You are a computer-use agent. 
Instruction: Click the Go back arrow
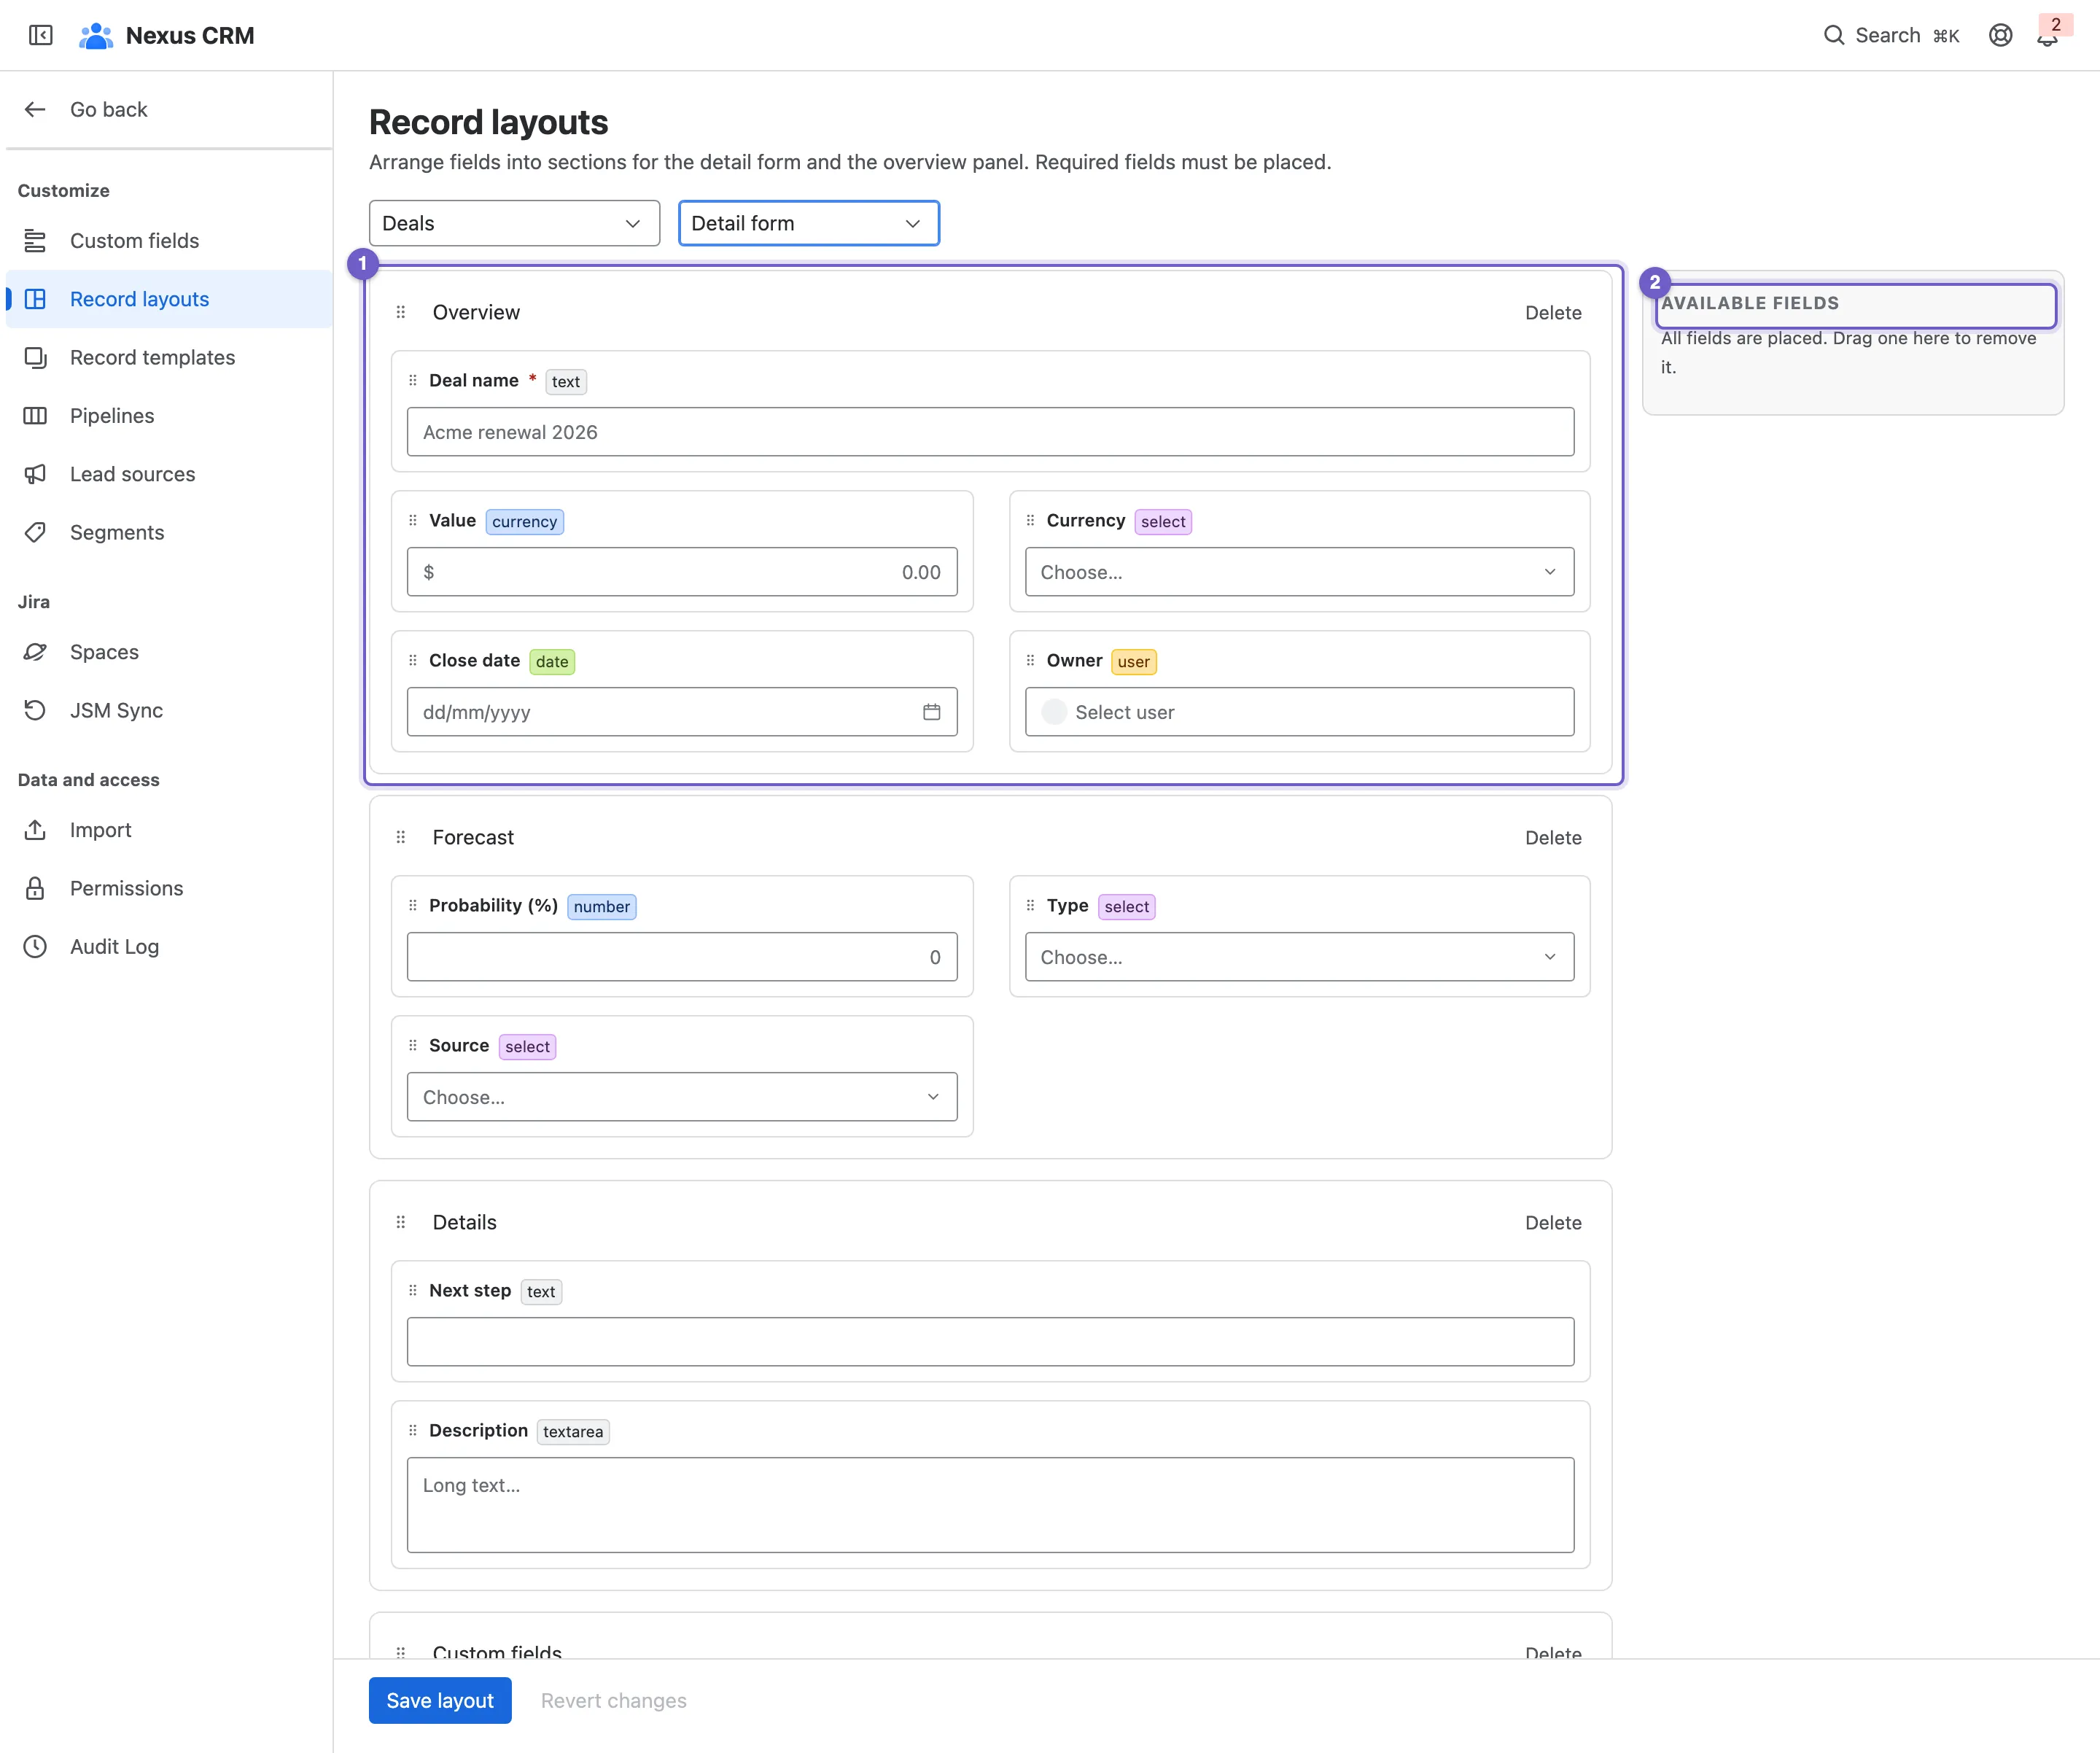pos(35,109)
